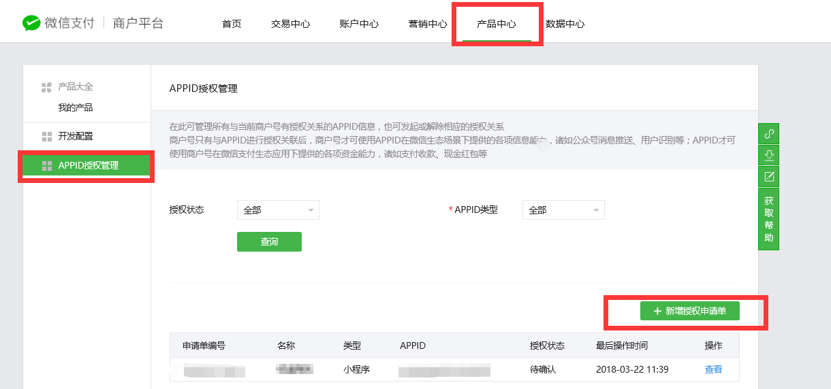
Task: Select 我的产品 in the left sidebar
Action: point(76,107)
